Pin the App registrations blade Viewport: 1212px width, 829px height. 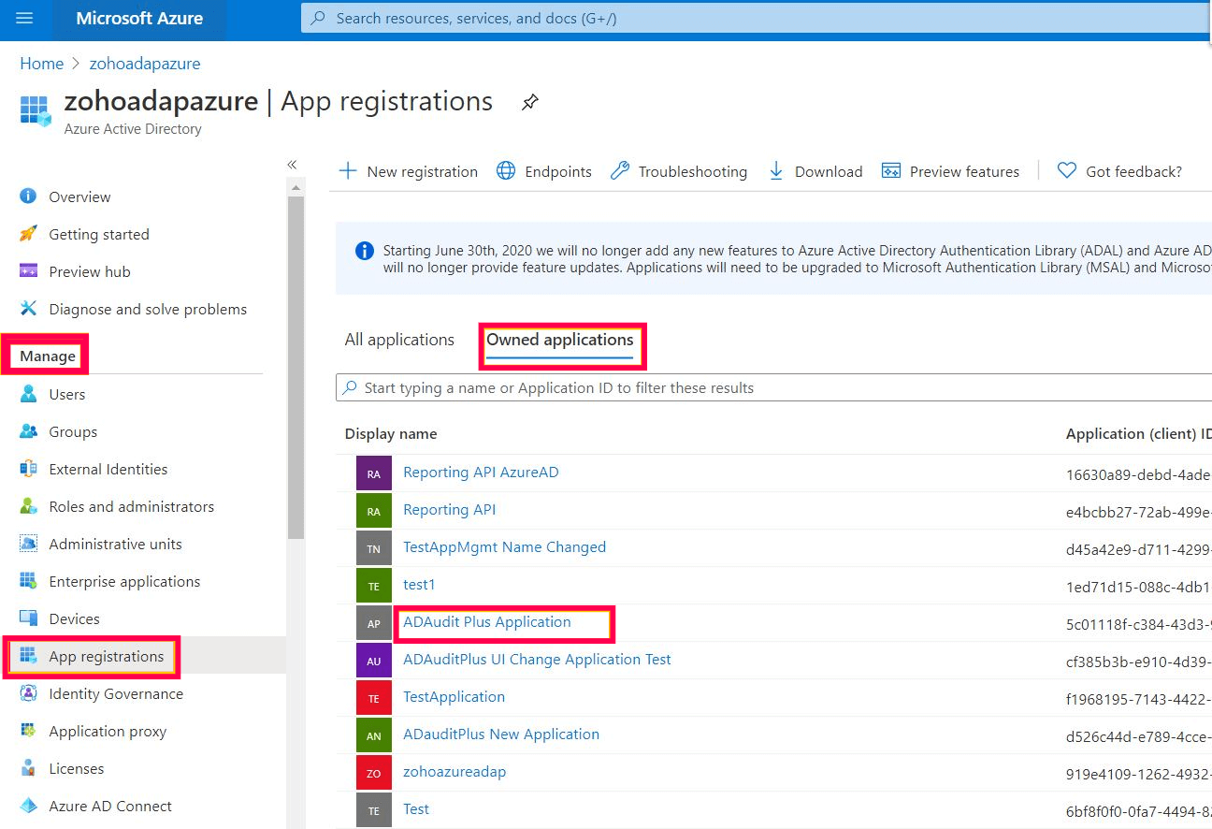(530, 102)
